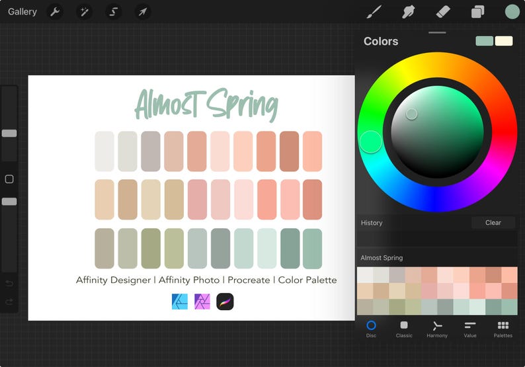Click the Almost Spring palette name label
525x367 pixels.
[x=382, y=258]
